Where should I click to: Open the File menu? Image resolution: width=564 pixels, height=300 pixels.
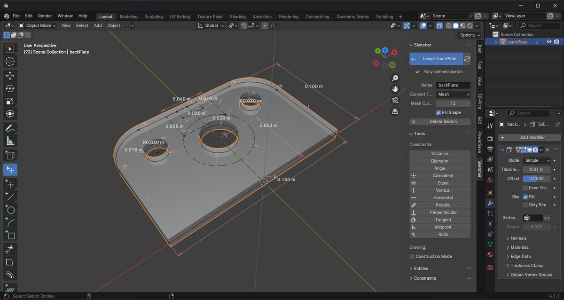pos(16,16)
